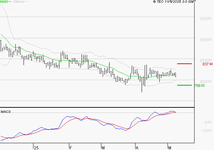Click the MACD panel title

pyautogui.click(x=5, y=111)
